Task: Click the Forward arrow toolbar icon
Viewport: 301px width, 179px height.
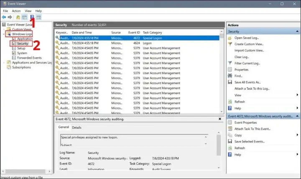Action: pos(10,17)
